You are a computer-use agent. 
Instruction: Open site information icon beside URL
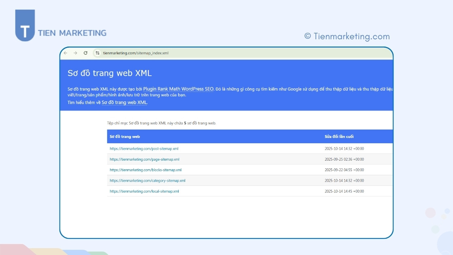[97, 53]
